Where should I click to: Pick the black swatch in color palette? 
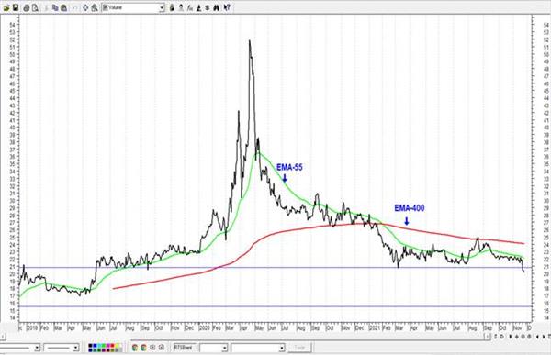[90, 346]
